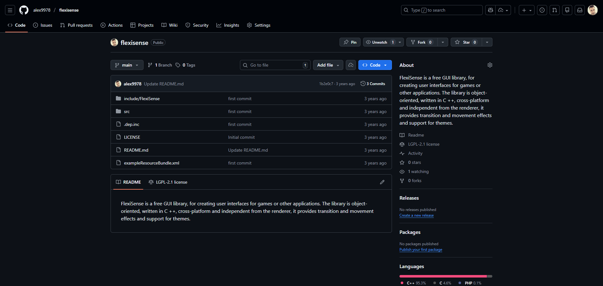Open the Add file dropdown

328,65
